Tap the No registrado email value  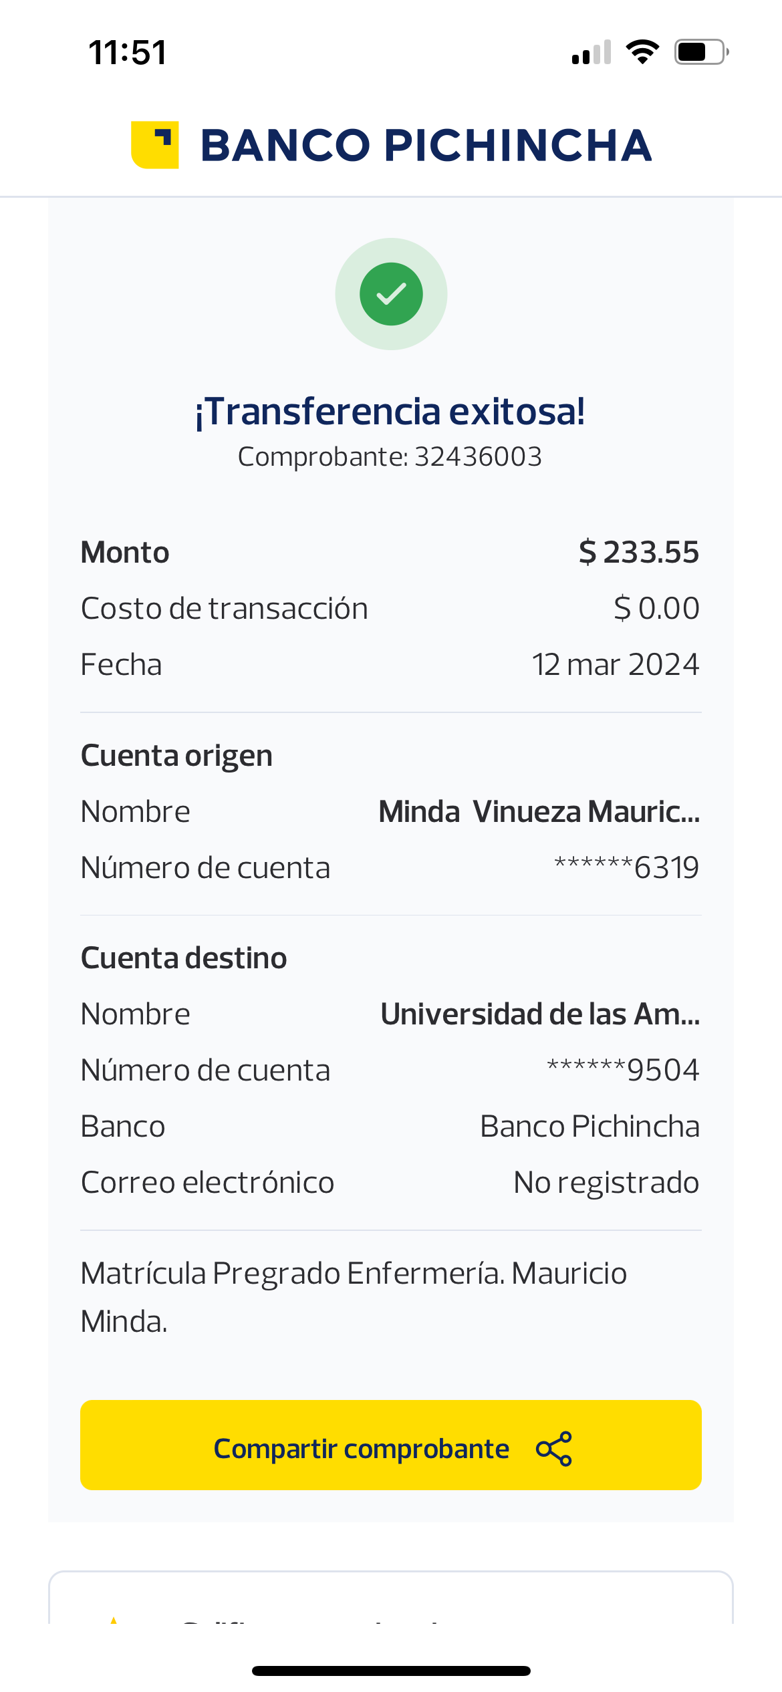(x=606, y=1183)
